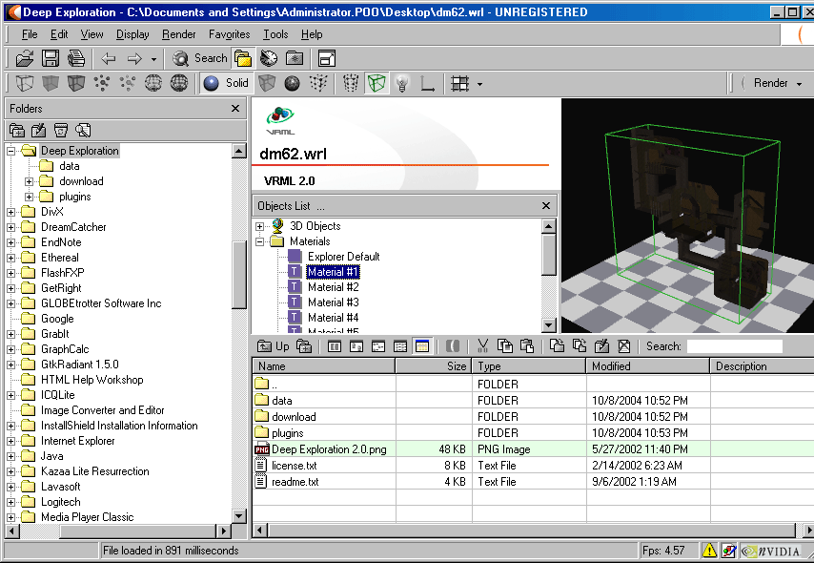Open the View menu
Viewport: 814px width, 563px height.
click(92, 34)
